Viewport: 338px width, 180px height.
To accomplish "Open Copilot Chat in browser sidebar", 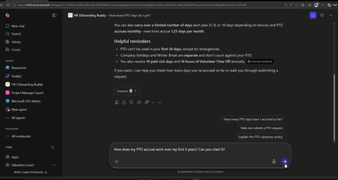I will 332,5.
